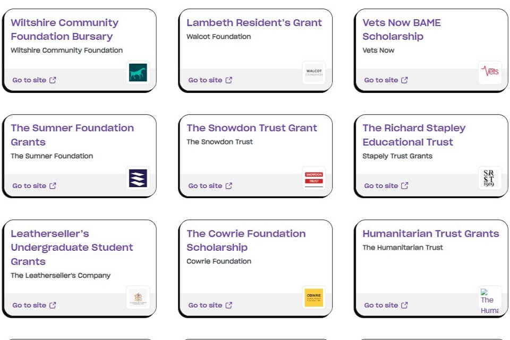Click external link icon on Snowdon Trust card
The width and height of the screenshot is (510, 340).
coord(229,186)
